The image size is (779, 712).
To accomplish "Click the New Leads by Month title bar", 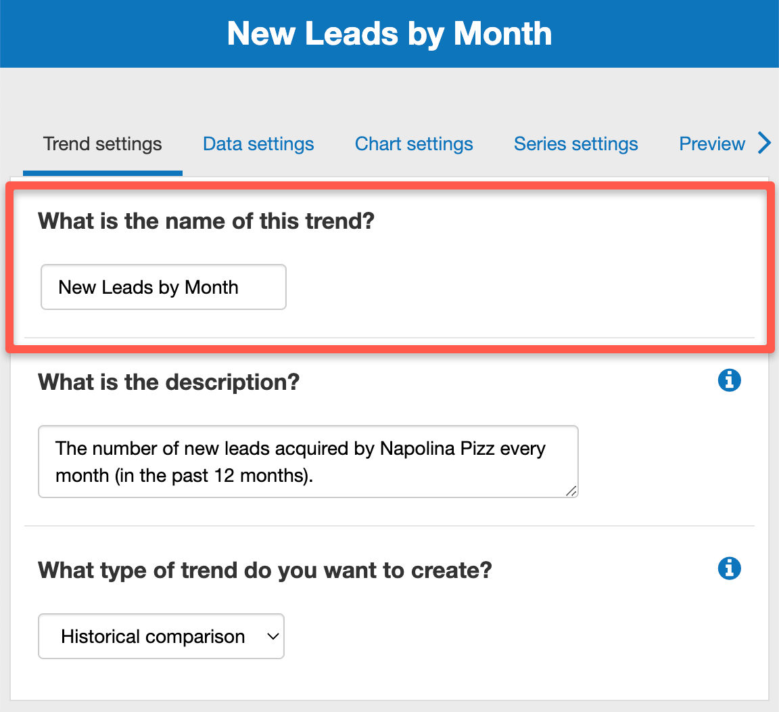I will click(389, 33).
